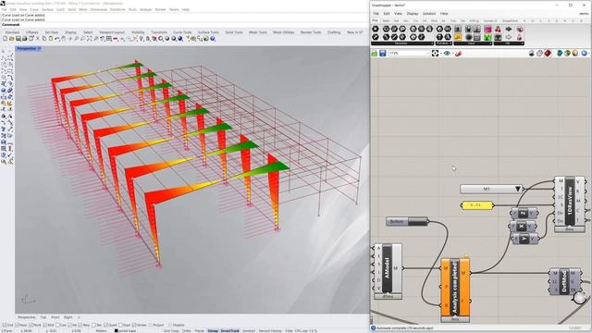The width and height of the screenshot is (592, 333).
Task: Open the Perspective viewport title dropdown
Action: (x=39, y=49)
